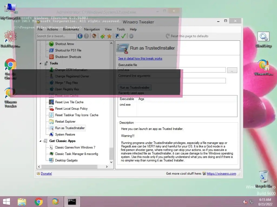The height and width of the screenshot is (207, 277).
Task: Open the https://winaero.com link
Action: pyautogui.click(x=221, y=174)
